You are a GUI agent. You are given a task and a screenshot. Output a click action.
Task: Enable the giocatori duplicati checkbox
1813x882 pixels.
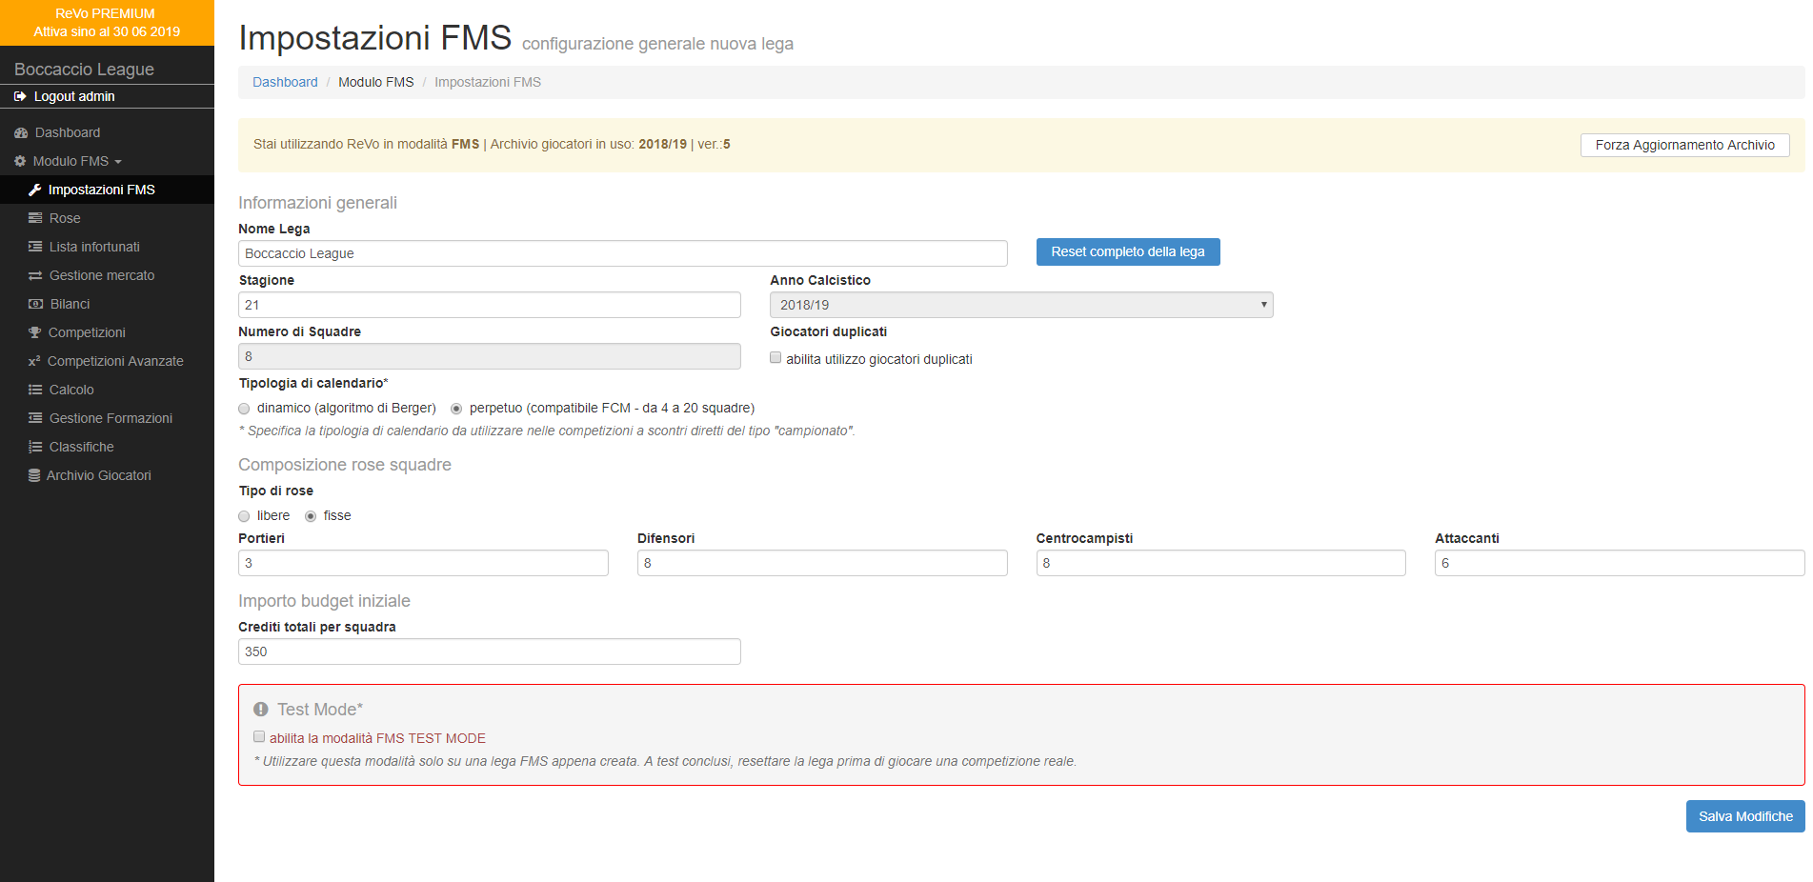(776, 358)
